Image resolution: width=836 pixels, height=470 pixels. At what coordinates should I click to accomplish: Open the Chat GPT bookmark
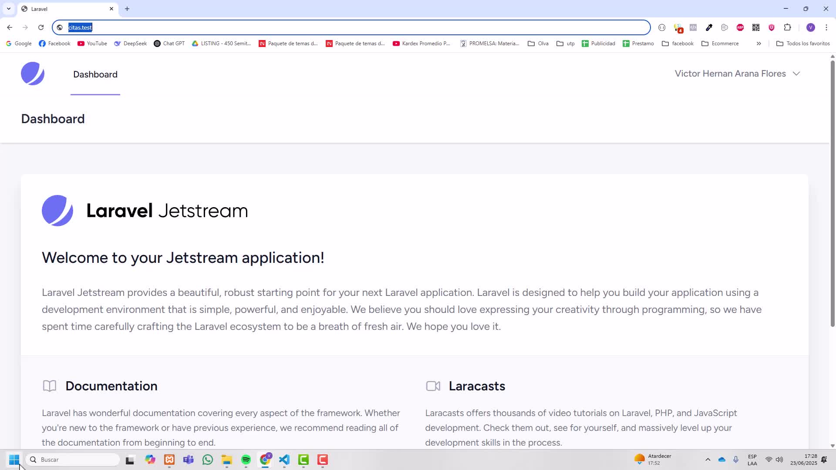pos(169,44)
